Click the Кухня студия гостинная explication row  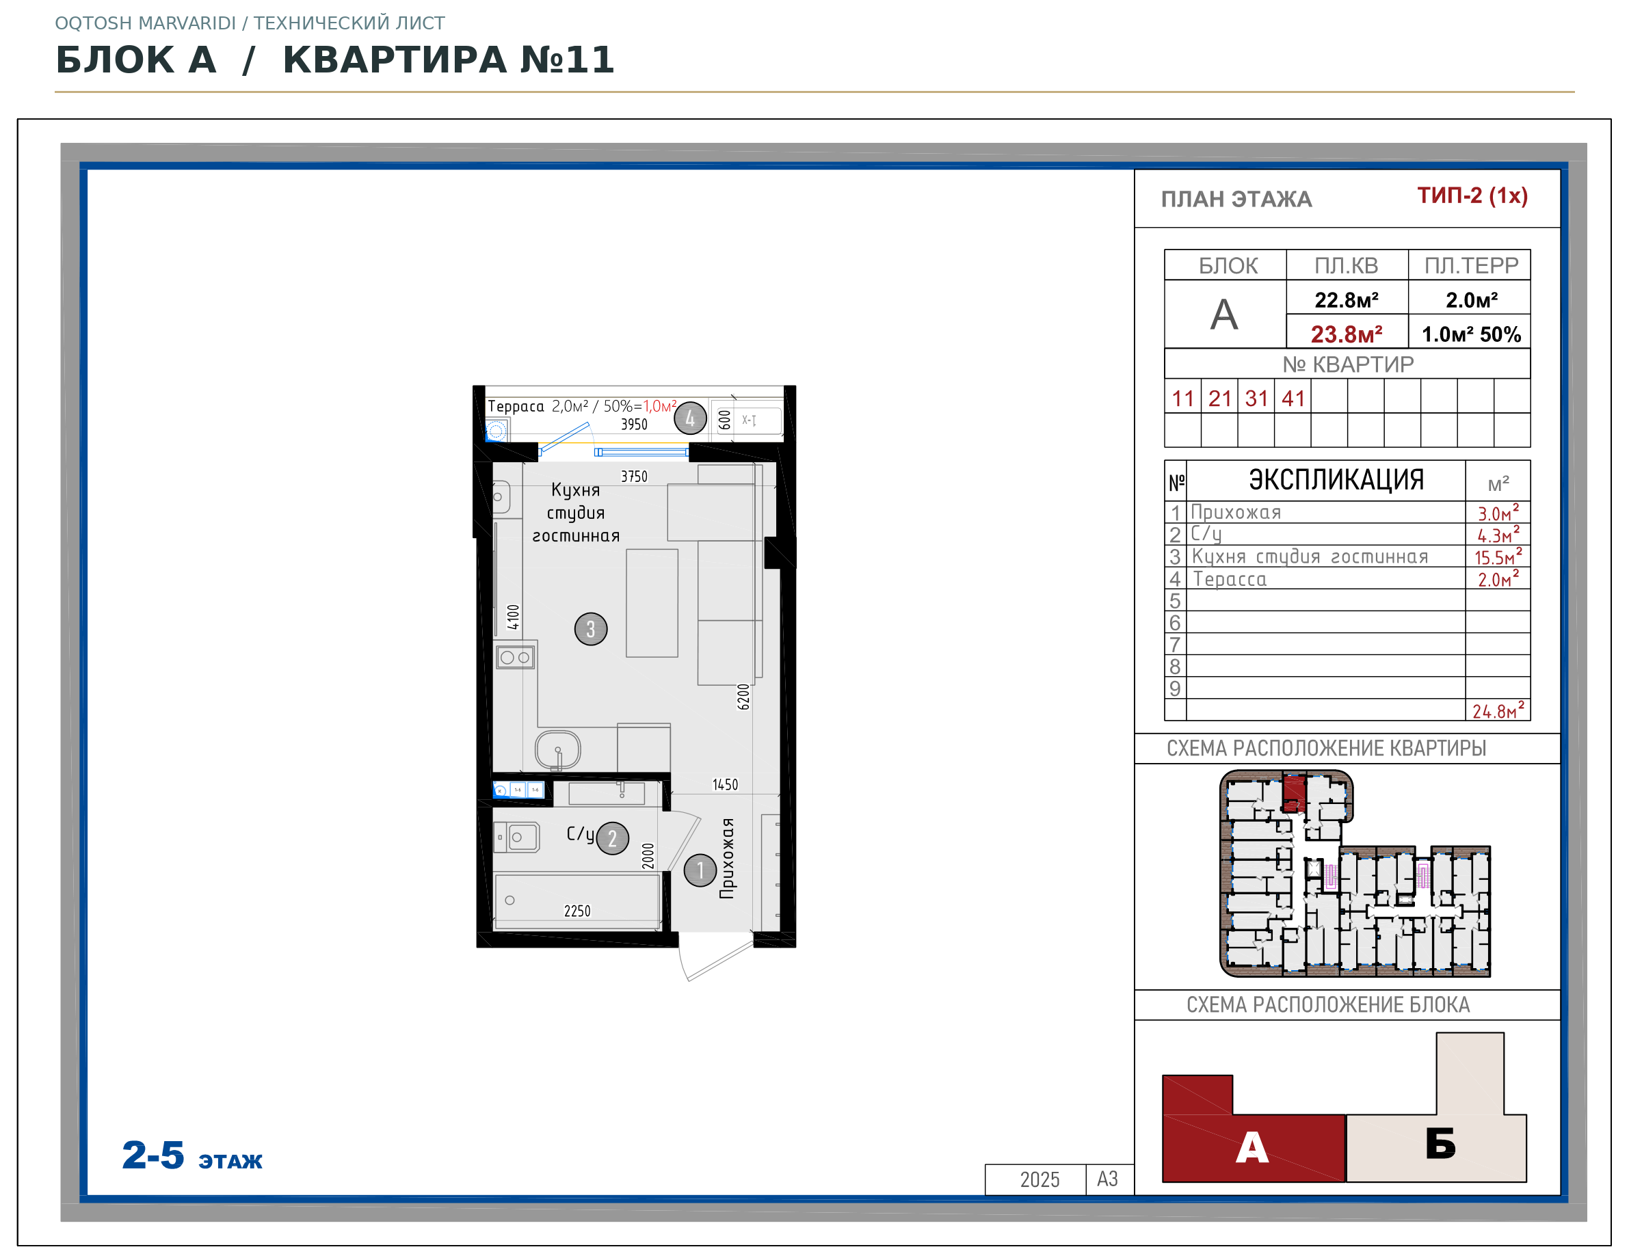click(x=1347, y=557)
